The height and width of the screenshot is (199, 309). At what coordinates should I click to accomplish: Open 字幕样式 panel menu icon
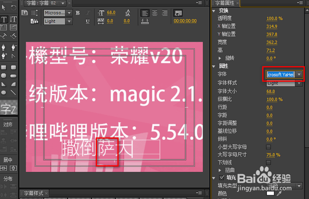point(199,193)
